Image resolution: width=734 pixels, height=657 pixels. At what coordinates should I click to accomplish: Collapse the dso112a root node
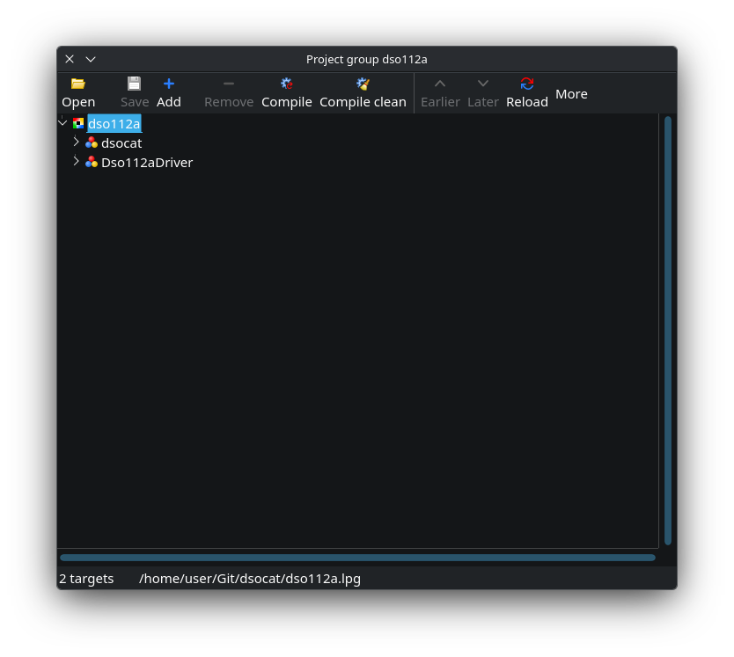(x=62, y=123)
